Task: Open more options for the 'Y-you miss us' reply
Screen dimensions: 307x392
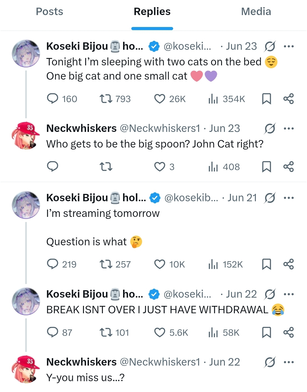Action: coord(289,362)
